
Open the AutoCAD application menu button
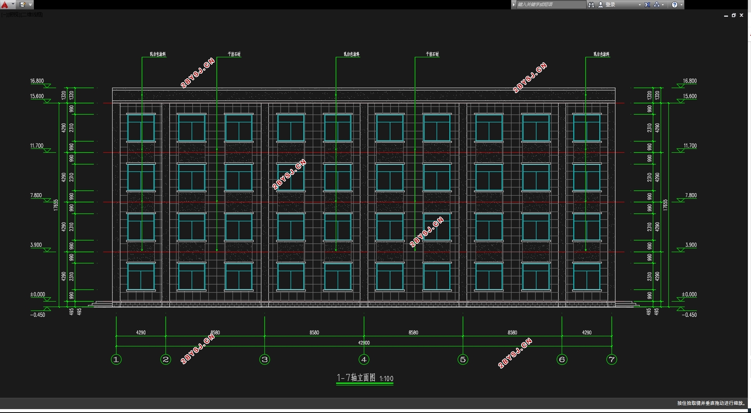5,5
